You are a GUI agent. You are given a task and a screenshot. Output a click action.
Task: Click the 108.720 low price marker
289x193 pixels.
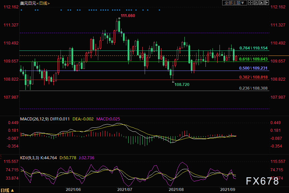click(182, 85)
